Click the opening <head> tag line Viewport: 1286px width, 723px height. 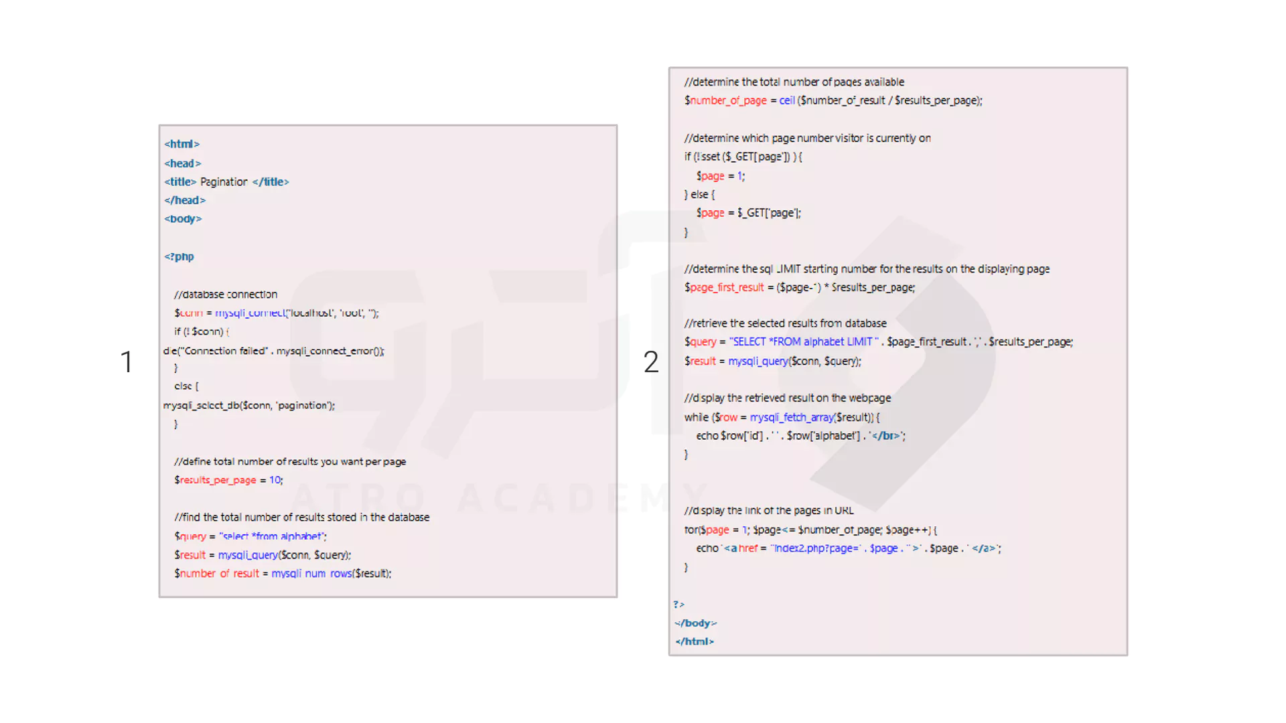(182, 163)
